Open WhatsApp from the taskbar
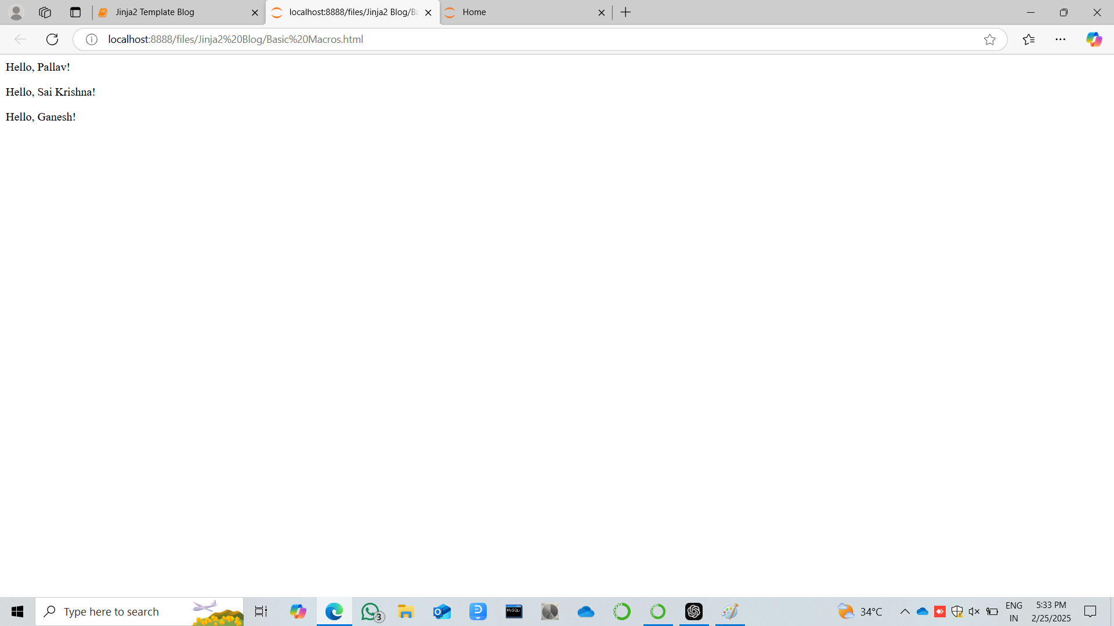Viewport: 1114px width, 626px height. [x=370, y=612]
